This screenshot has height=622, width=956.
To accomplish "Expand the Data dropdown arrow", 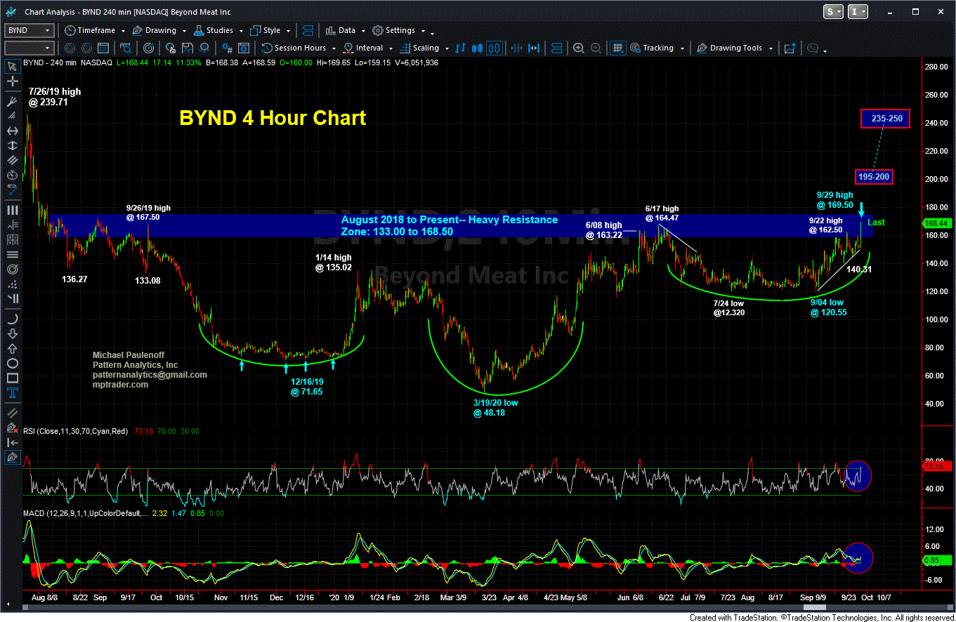I will (362, 31).
